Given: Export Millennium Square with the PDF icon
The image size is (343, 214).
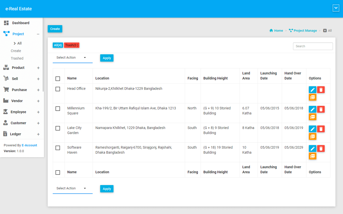Looking at the screenshot, I should click(x=312, y=117).
